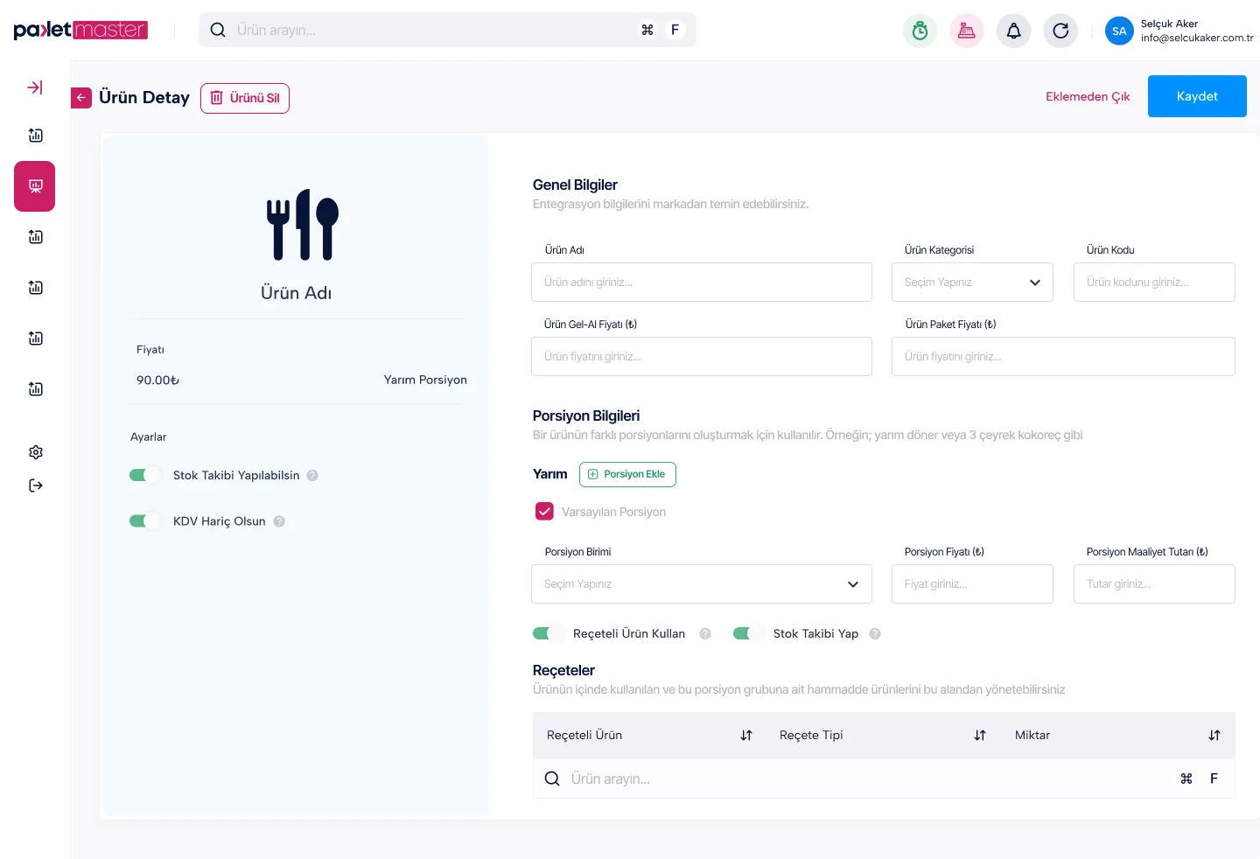Open the pink cash register icon in header
Viewport: 1260px width, 859px height.
point(967,31)
